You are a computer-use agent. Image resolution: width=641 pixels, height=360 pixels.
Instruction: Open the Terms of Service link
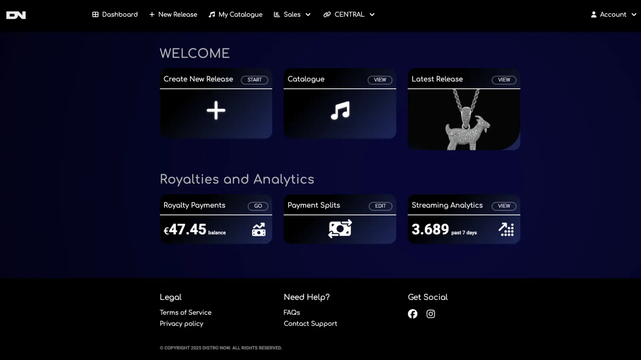[x=186, y=313]
